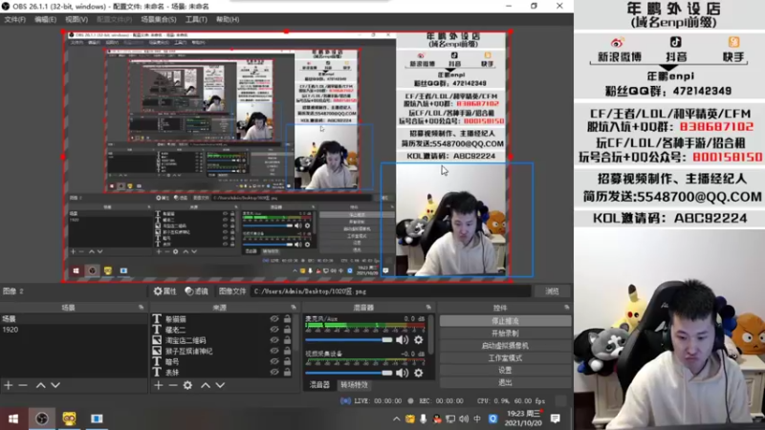Open video capture device mixer gear

tap(419, 373)
